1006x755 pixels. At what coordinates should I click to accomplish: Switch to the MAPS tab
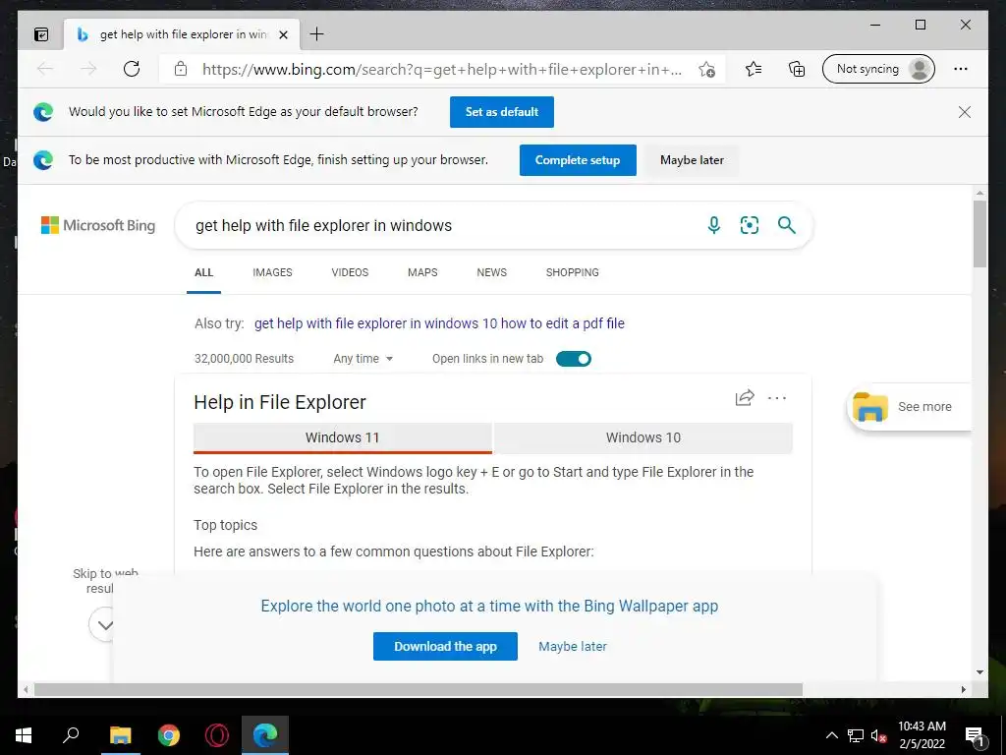422,272
